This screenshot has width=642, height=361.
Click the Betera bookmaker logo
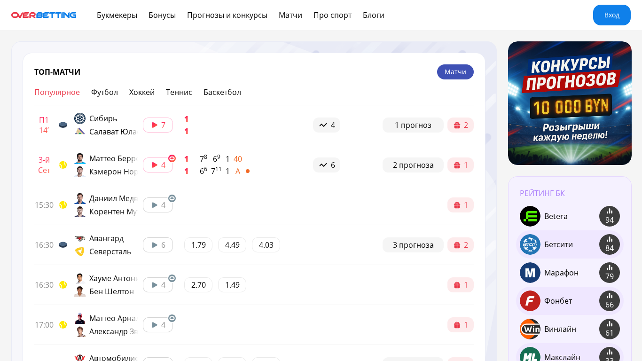(530, 216)
